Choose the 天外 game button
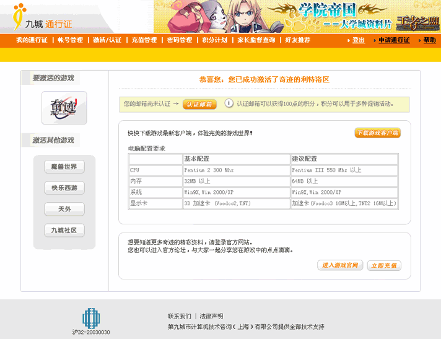Viewport: 441px width, 339px height. pyautogui.click(x=64, y=209)
